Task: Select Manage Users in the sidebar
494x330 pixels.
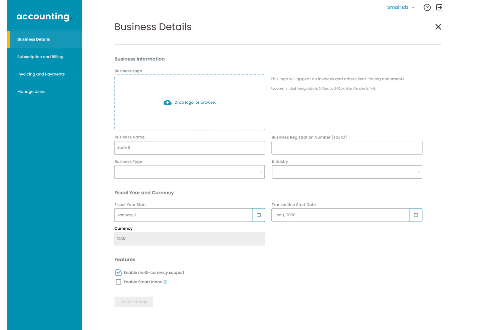Action: (31, 92)
